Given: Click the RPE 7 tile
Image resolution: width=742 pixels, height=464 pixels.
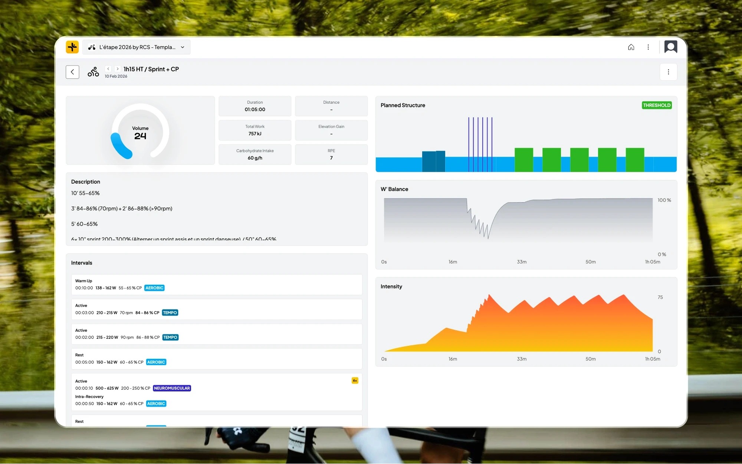Looking at the screenshot, I should coord(331,154).
